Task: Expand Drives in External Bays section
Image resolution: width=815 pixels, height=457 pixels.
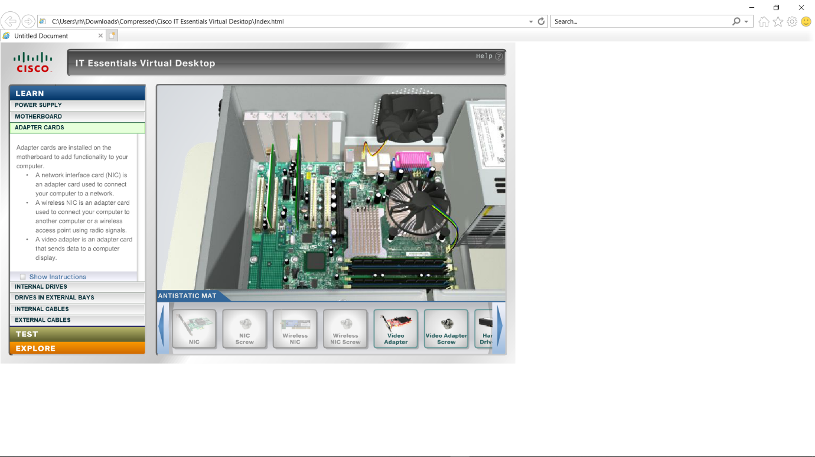Action: [x=77, y=298]
